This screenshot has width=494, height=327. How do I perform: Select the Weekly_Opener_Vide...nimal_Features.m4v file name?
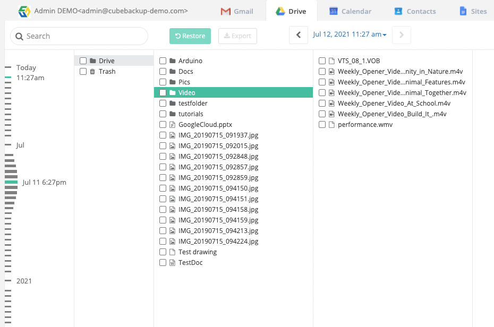click(402, 82)
